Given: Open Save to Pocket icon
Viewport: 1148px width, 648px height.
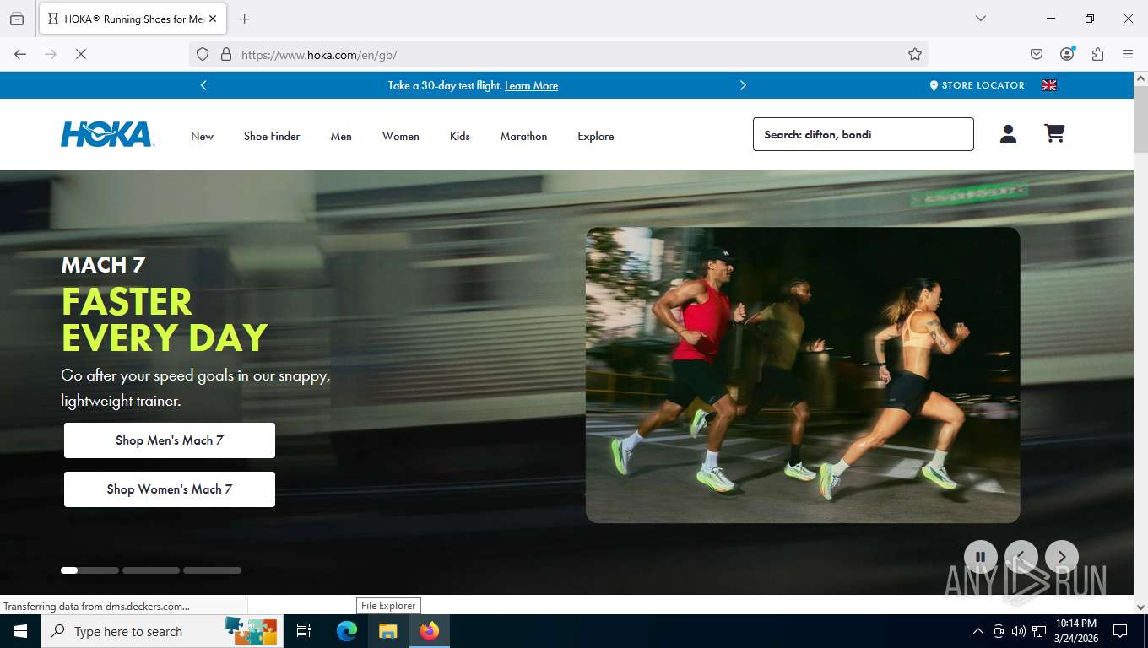Looking at the screenshot, I should click(1037, 54).
